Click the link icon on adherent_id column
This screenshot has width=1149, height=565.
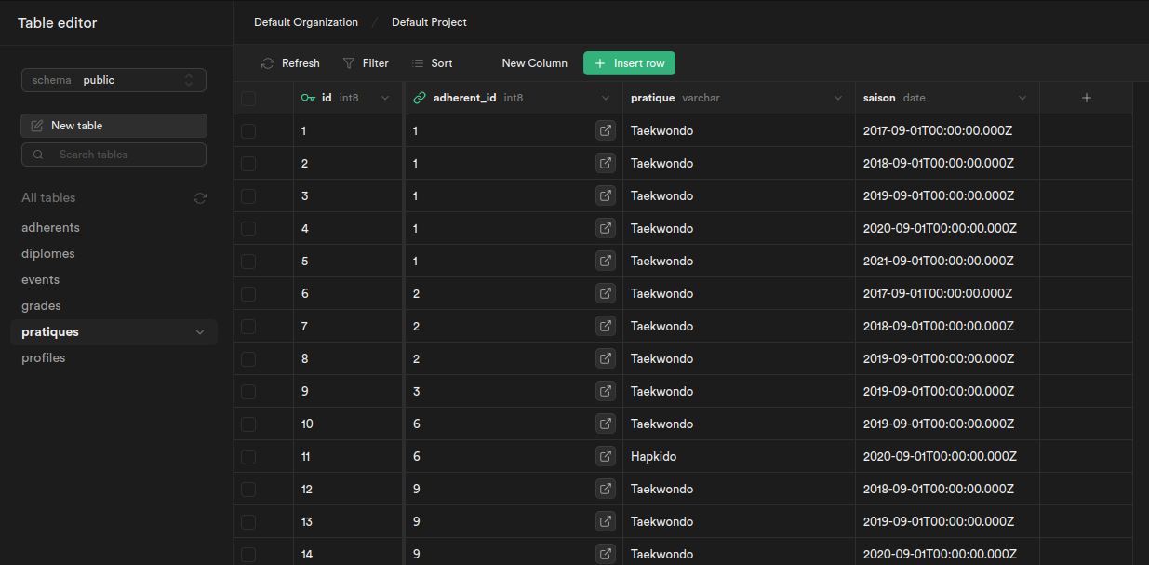click(420, 98)
